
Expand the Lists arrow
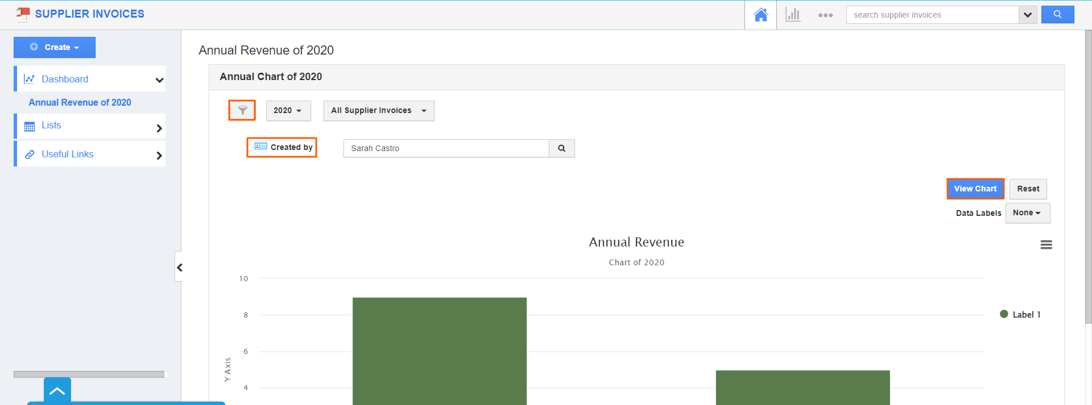tap(159, 128)
